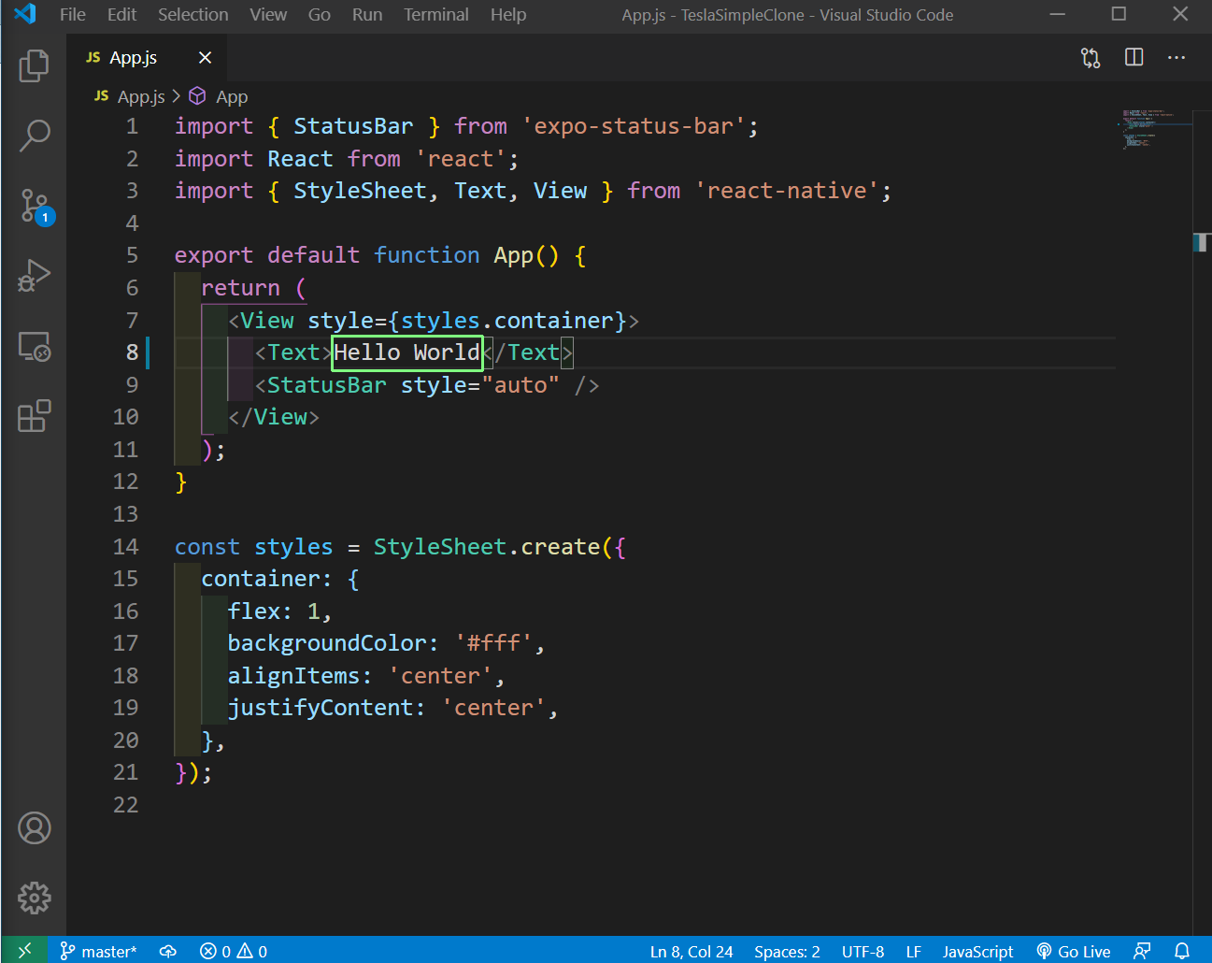Click line number 8 in the gutter
Image resolution: width=1212 pixels, height=963 pixels.
132,352
